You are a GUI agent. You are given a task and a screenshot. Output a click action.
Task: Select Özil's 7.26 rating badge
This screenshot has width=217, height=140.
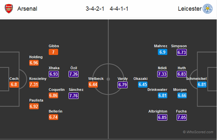coord(73,74)
